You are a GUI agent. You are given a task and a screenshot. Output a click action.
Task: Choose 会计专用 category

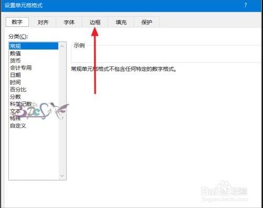pos(33,68)
